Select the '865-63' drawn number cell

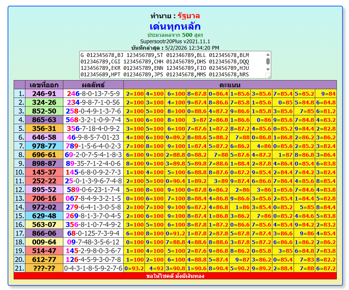44,120
